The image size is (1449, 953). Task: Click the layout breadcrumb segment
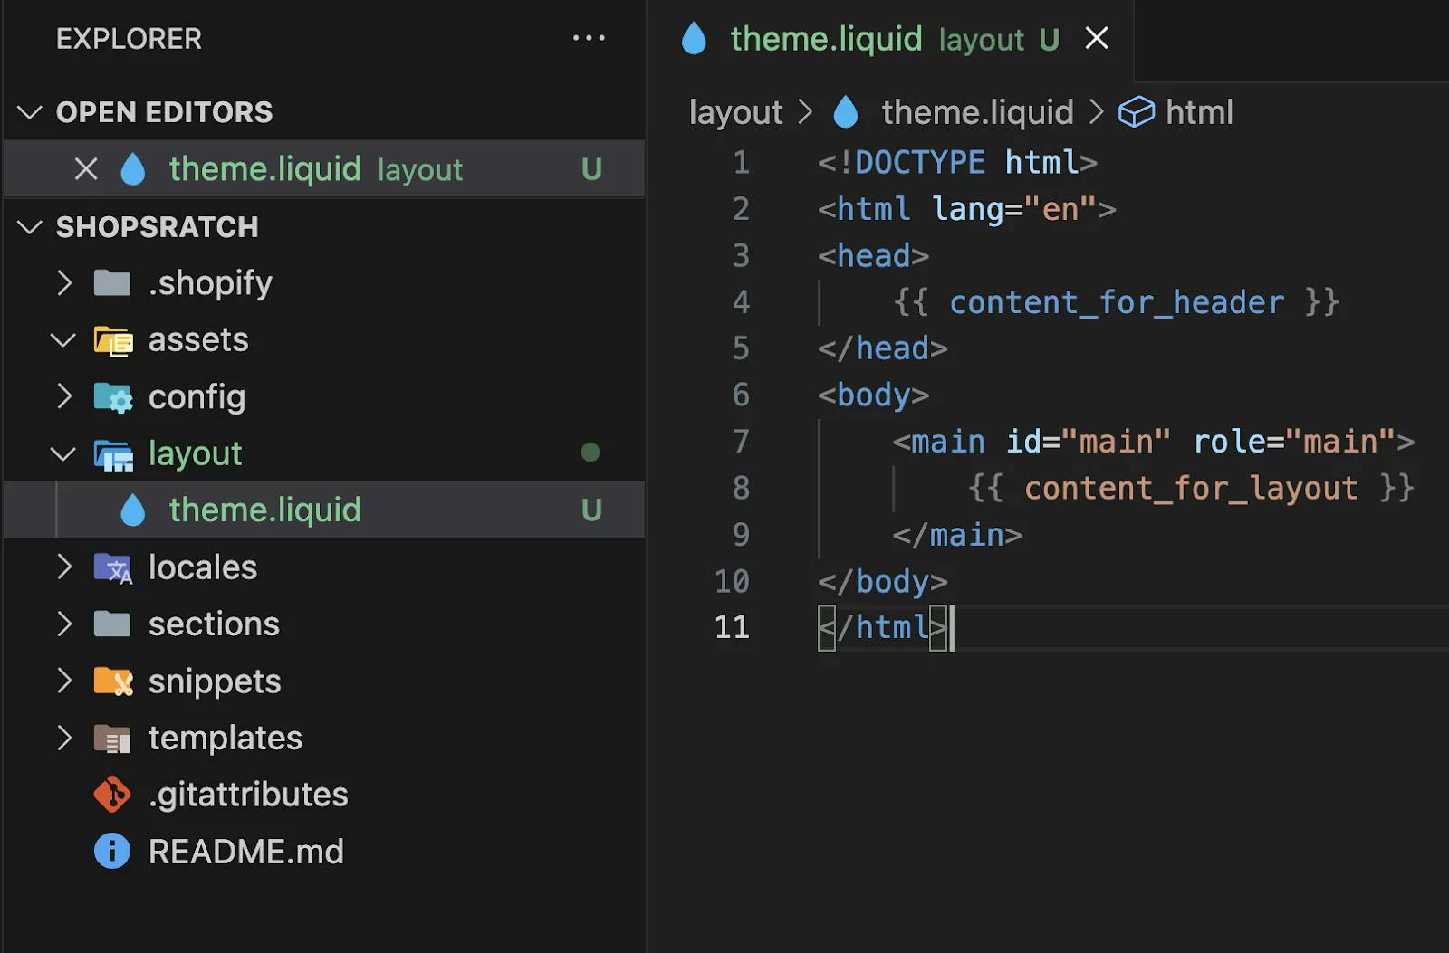pyautogui.click(x=735, y=112)
